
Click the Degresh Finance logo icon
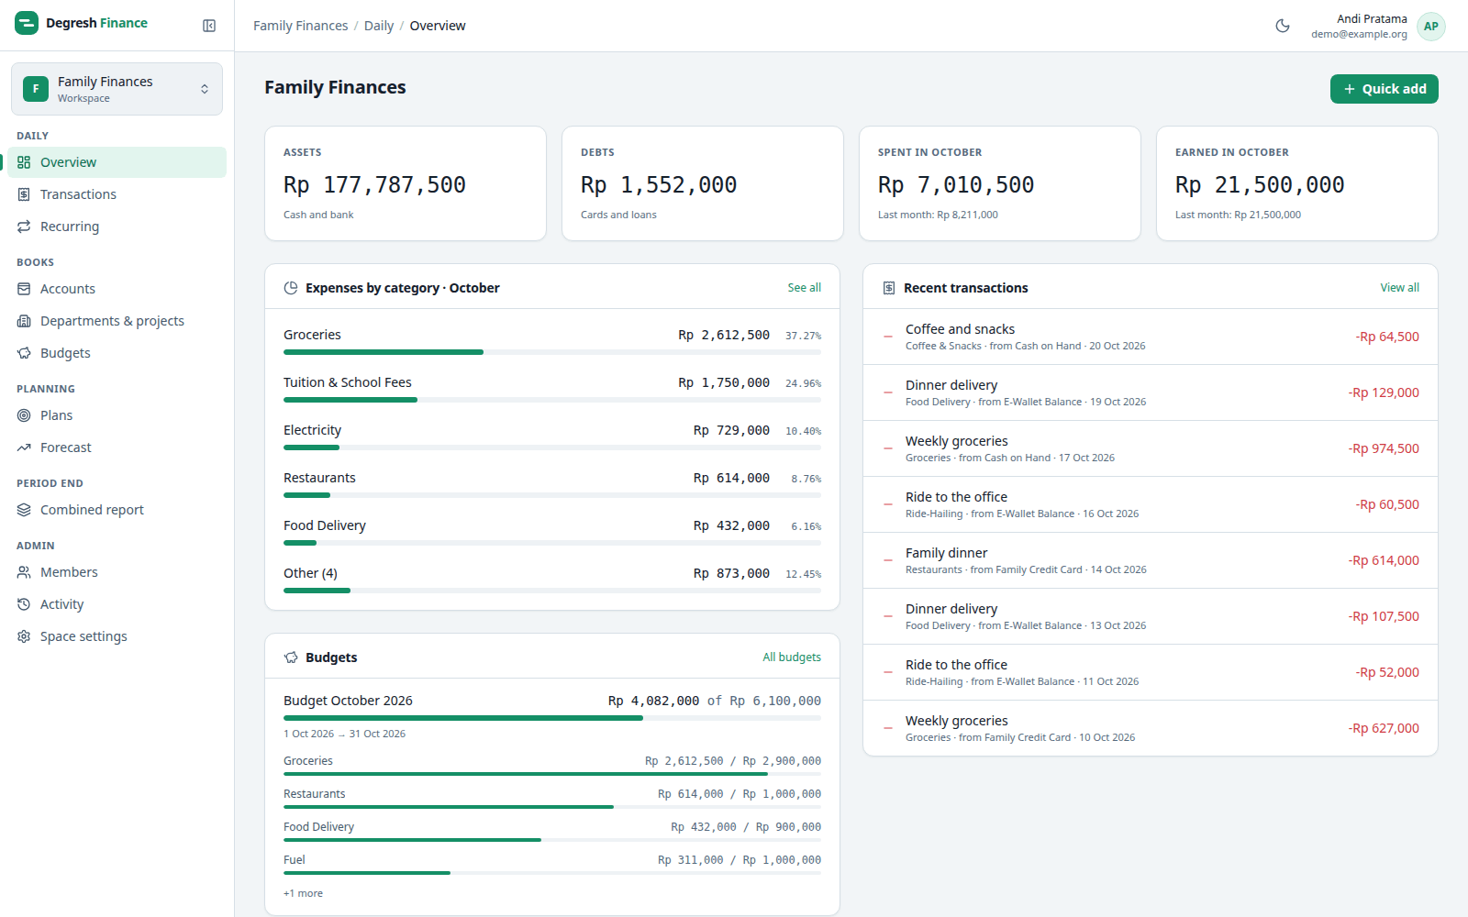27,23
